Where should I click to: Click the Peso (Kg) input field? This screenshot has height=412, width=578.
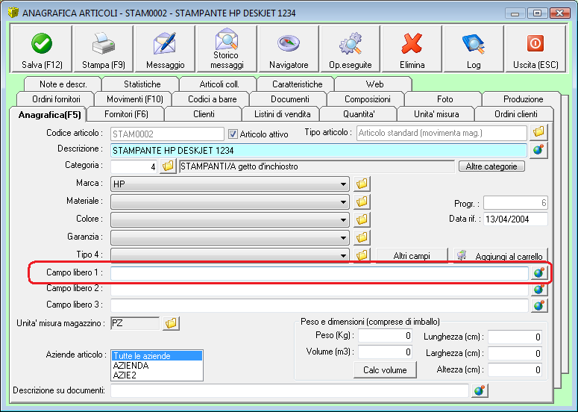(385, 336)
